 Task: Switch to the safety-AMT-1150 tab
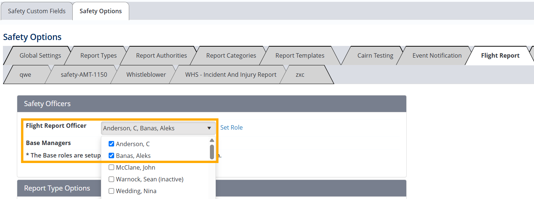click(x=84, y=75)
